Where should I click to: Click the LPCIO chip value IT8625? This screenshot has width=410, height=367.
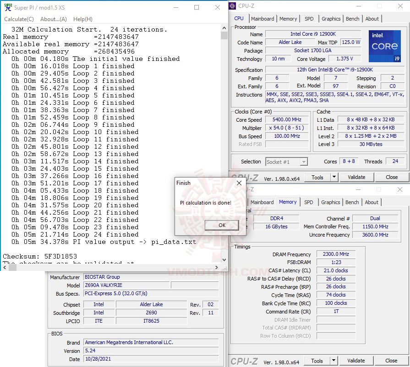[x=151, y=321]
